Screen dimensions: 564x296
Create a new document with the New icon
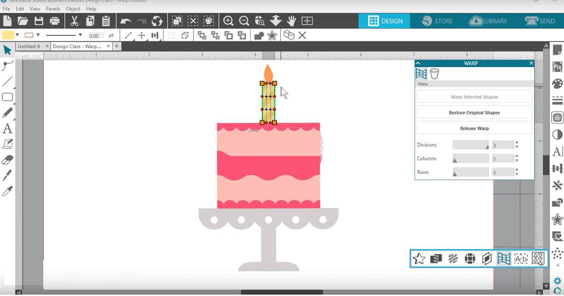tap(7, 21)
